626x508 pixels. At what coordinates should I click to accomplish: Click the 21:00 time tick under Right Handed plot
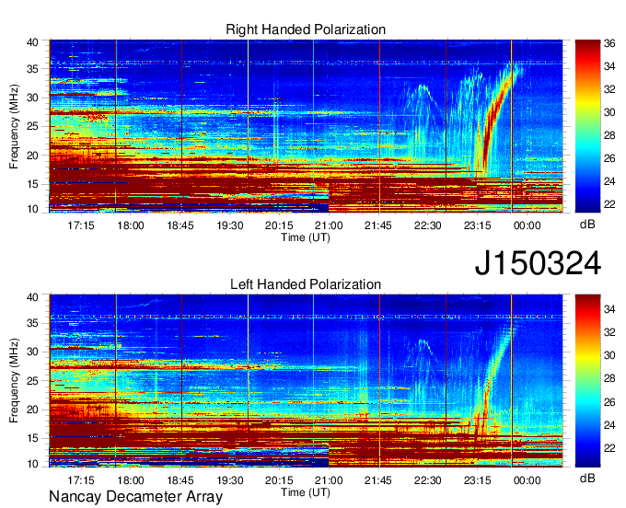tap(329, 225)
